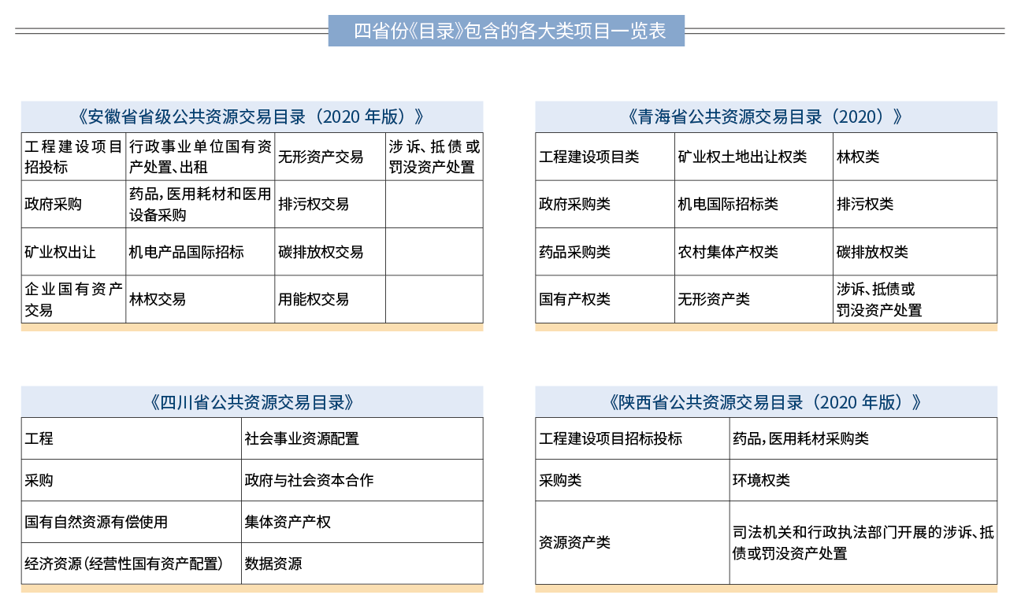Click the cell 经济资源（经营性国有资产配置）
This screenshot has width=1021, height=606.
[x=132, y=564]
